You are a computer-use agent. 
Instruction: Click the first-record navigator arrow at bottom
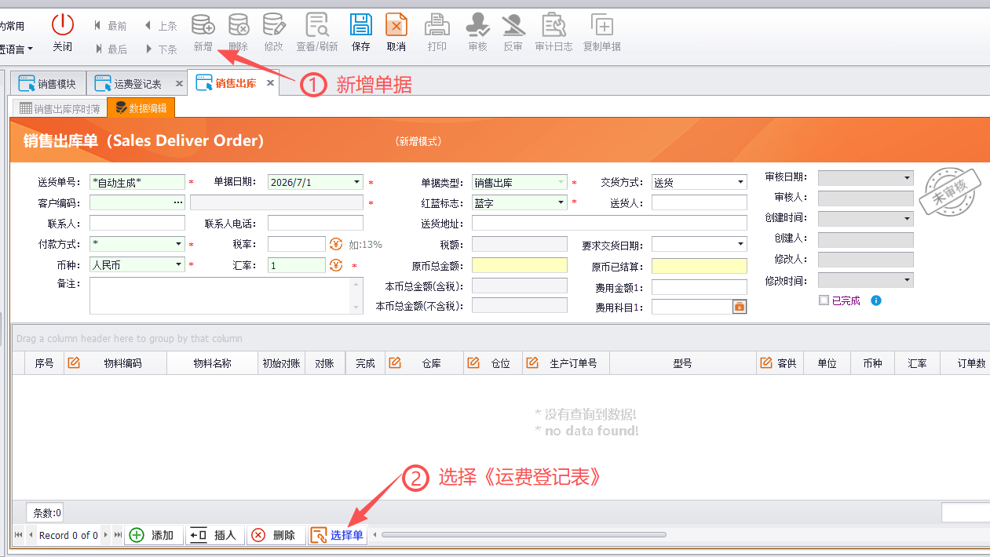click(18, 535)
